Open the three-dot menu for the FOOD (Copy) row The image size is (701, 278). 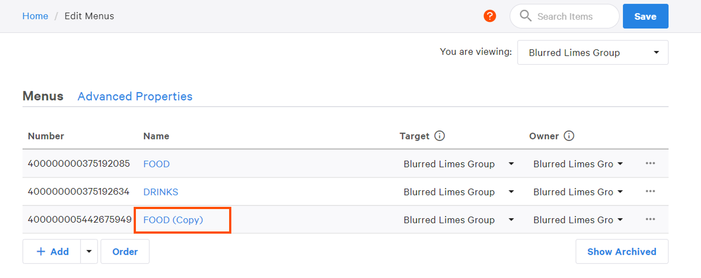coord(650,219)
